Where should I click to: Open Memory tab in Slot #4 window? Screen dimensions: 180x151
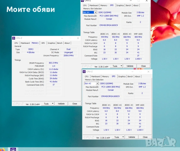click(104, 5)
